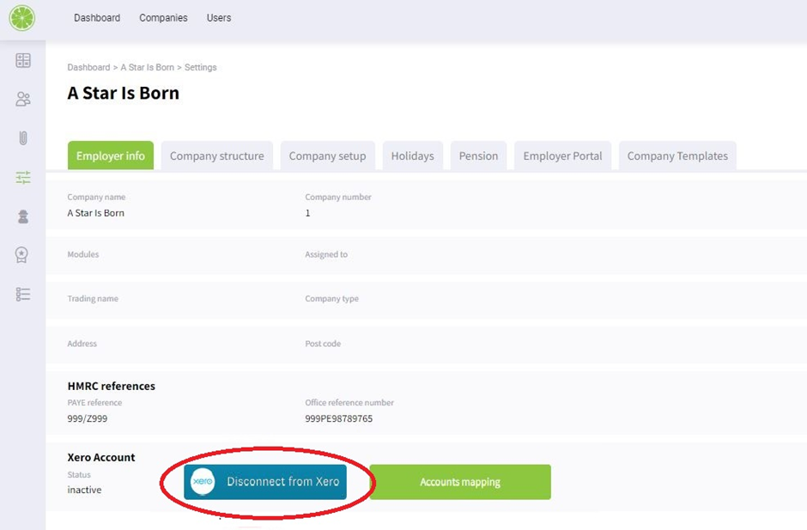
Task: Select the PAYE reference value 999/Z999
Action: [88, 418]
